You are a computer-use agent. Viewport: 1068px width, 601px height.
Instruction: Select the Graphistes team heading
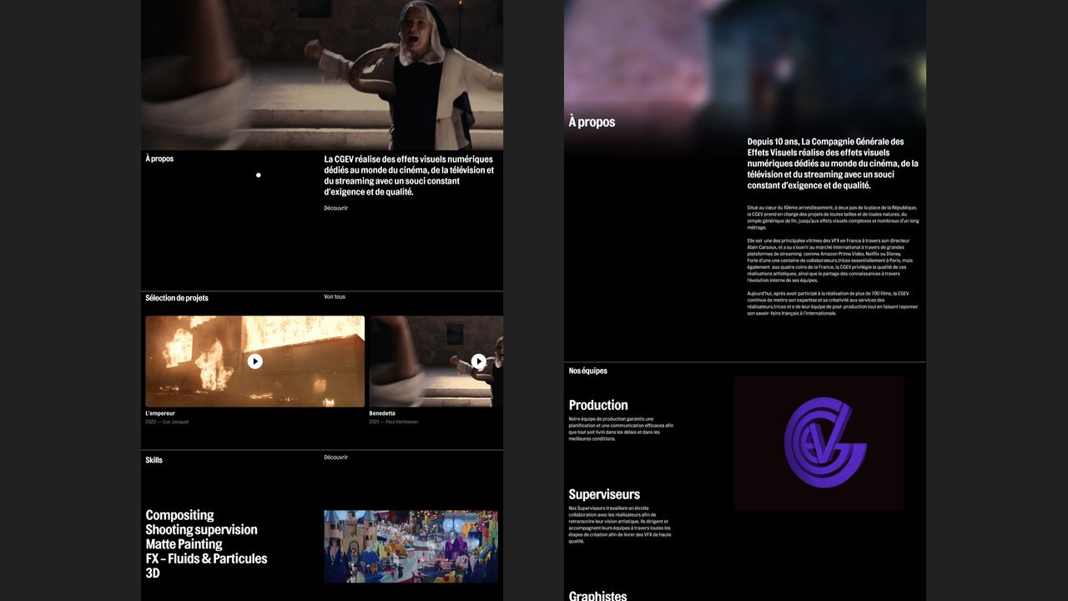(597, 595)
